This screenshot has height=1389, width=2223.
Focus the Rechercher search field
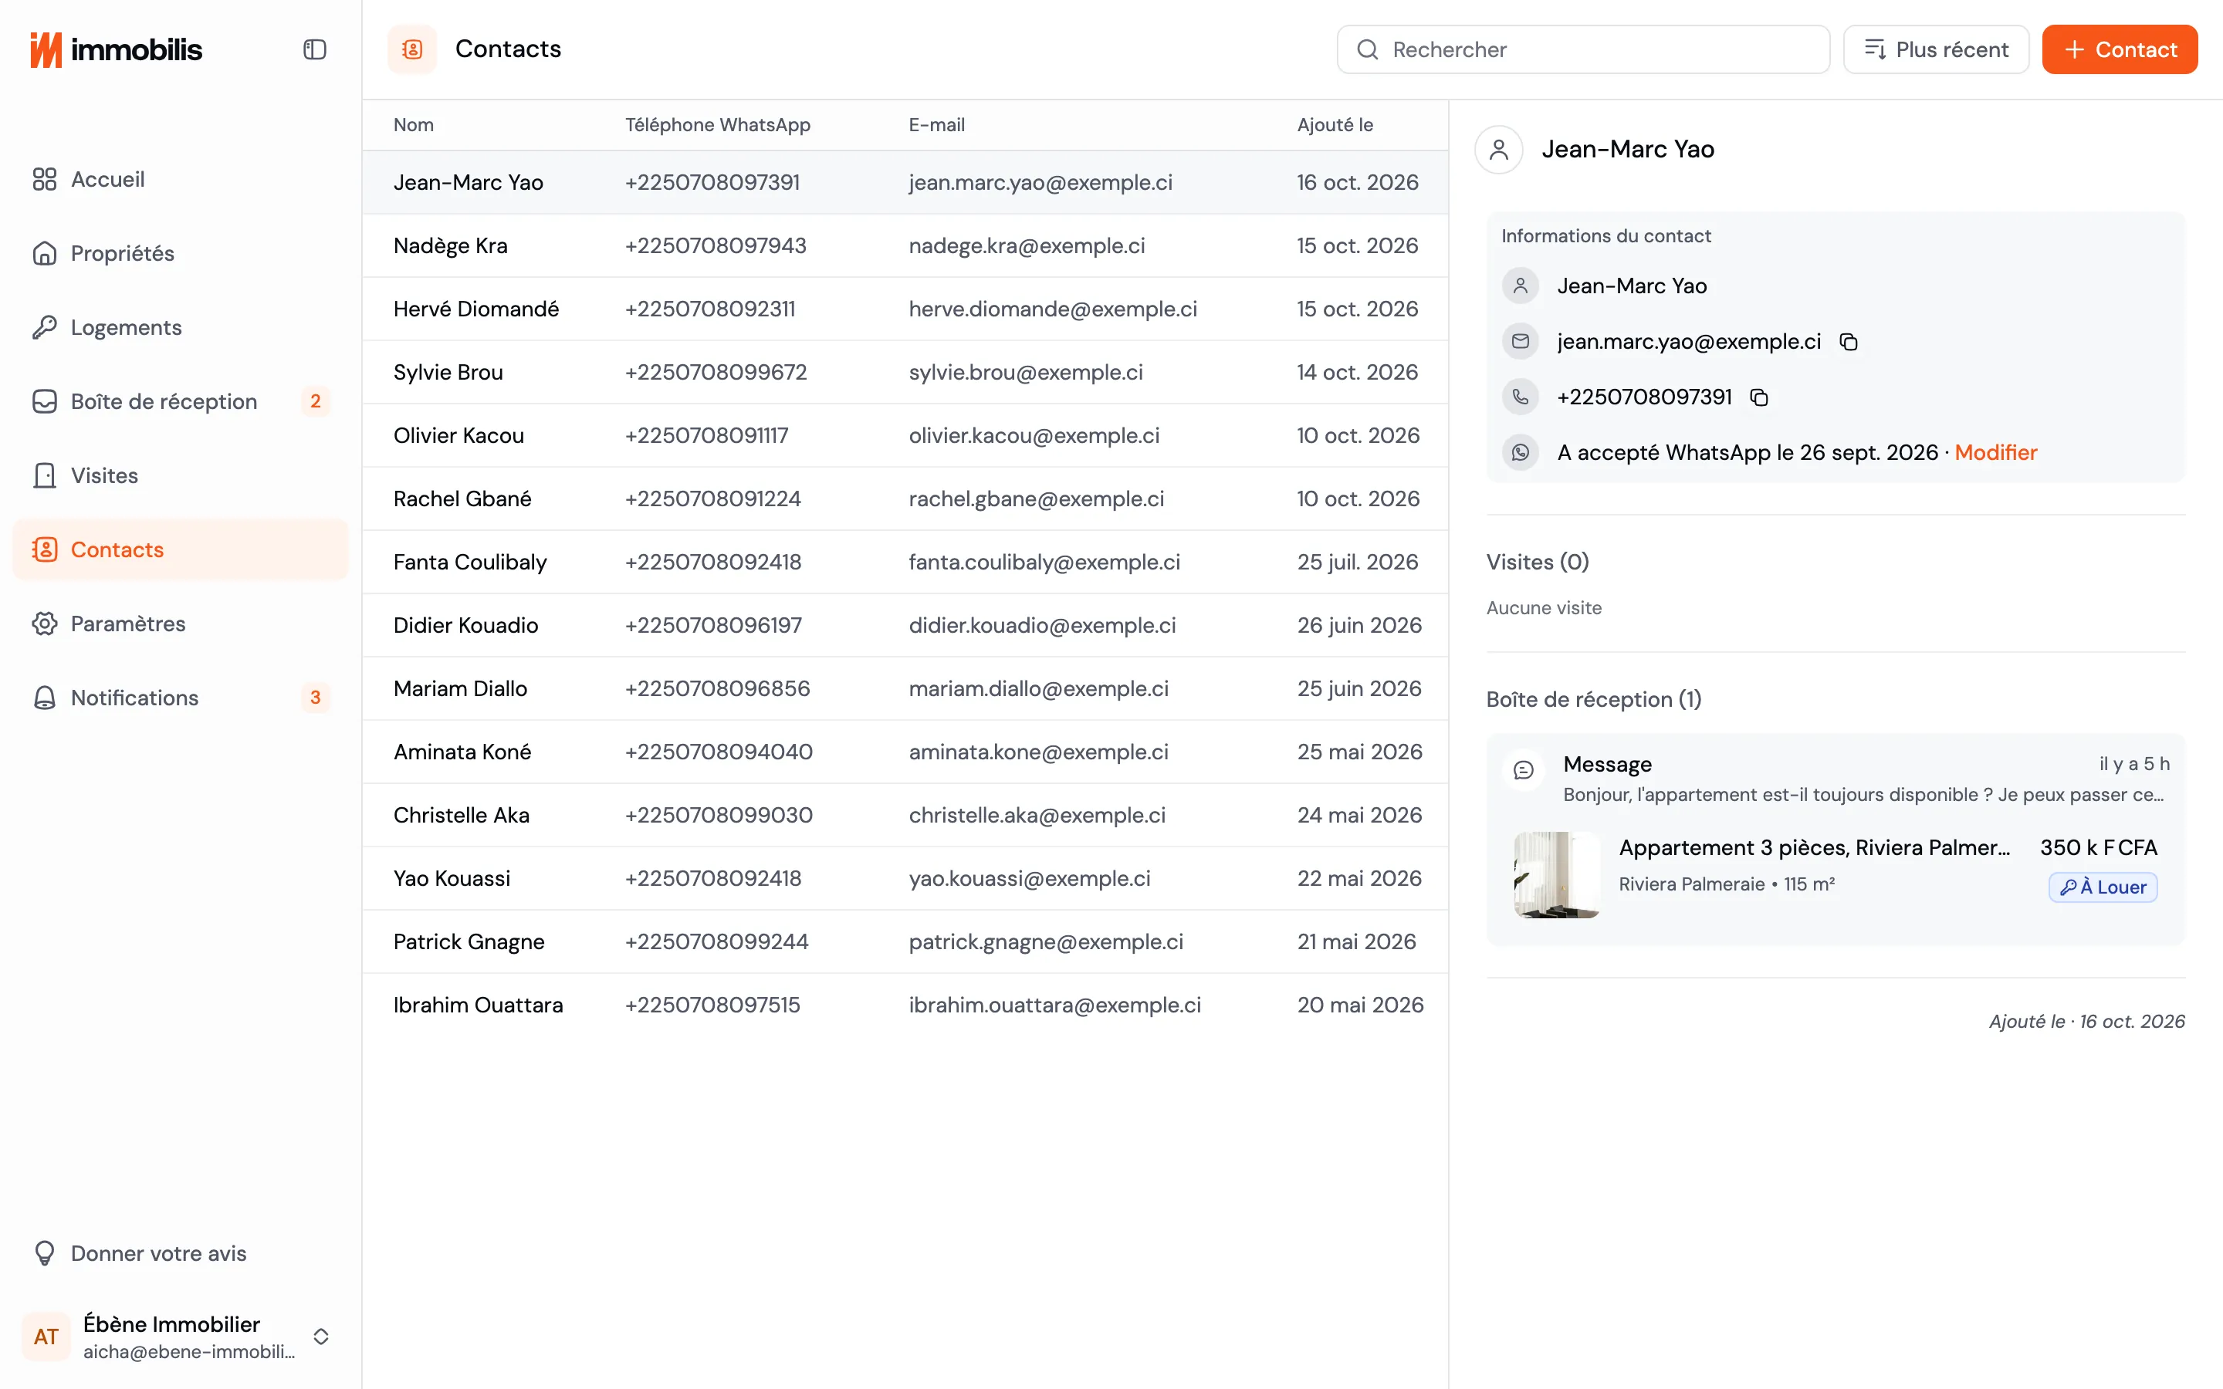pyautogui.click(x=1583, y=49)
